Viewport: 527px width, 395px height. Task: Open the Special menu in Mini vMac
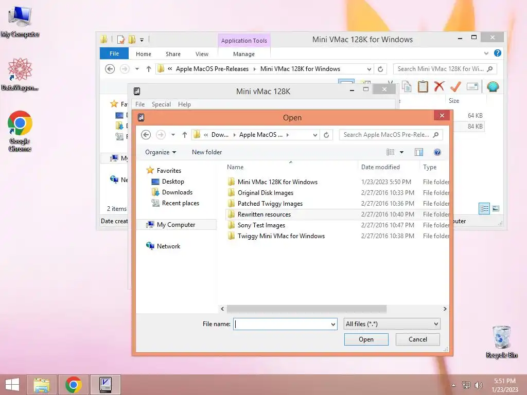[x=161, y=104]
